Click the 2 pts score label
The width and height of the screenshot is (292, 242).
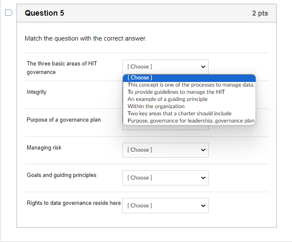[260, 14]
